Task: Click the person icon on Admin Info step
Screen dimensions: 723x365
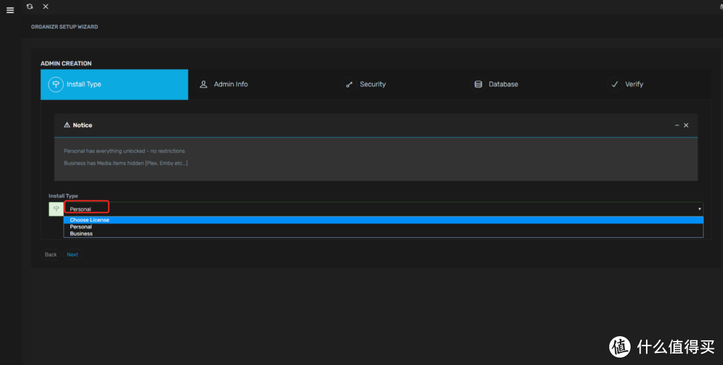Action: (204, 84)
